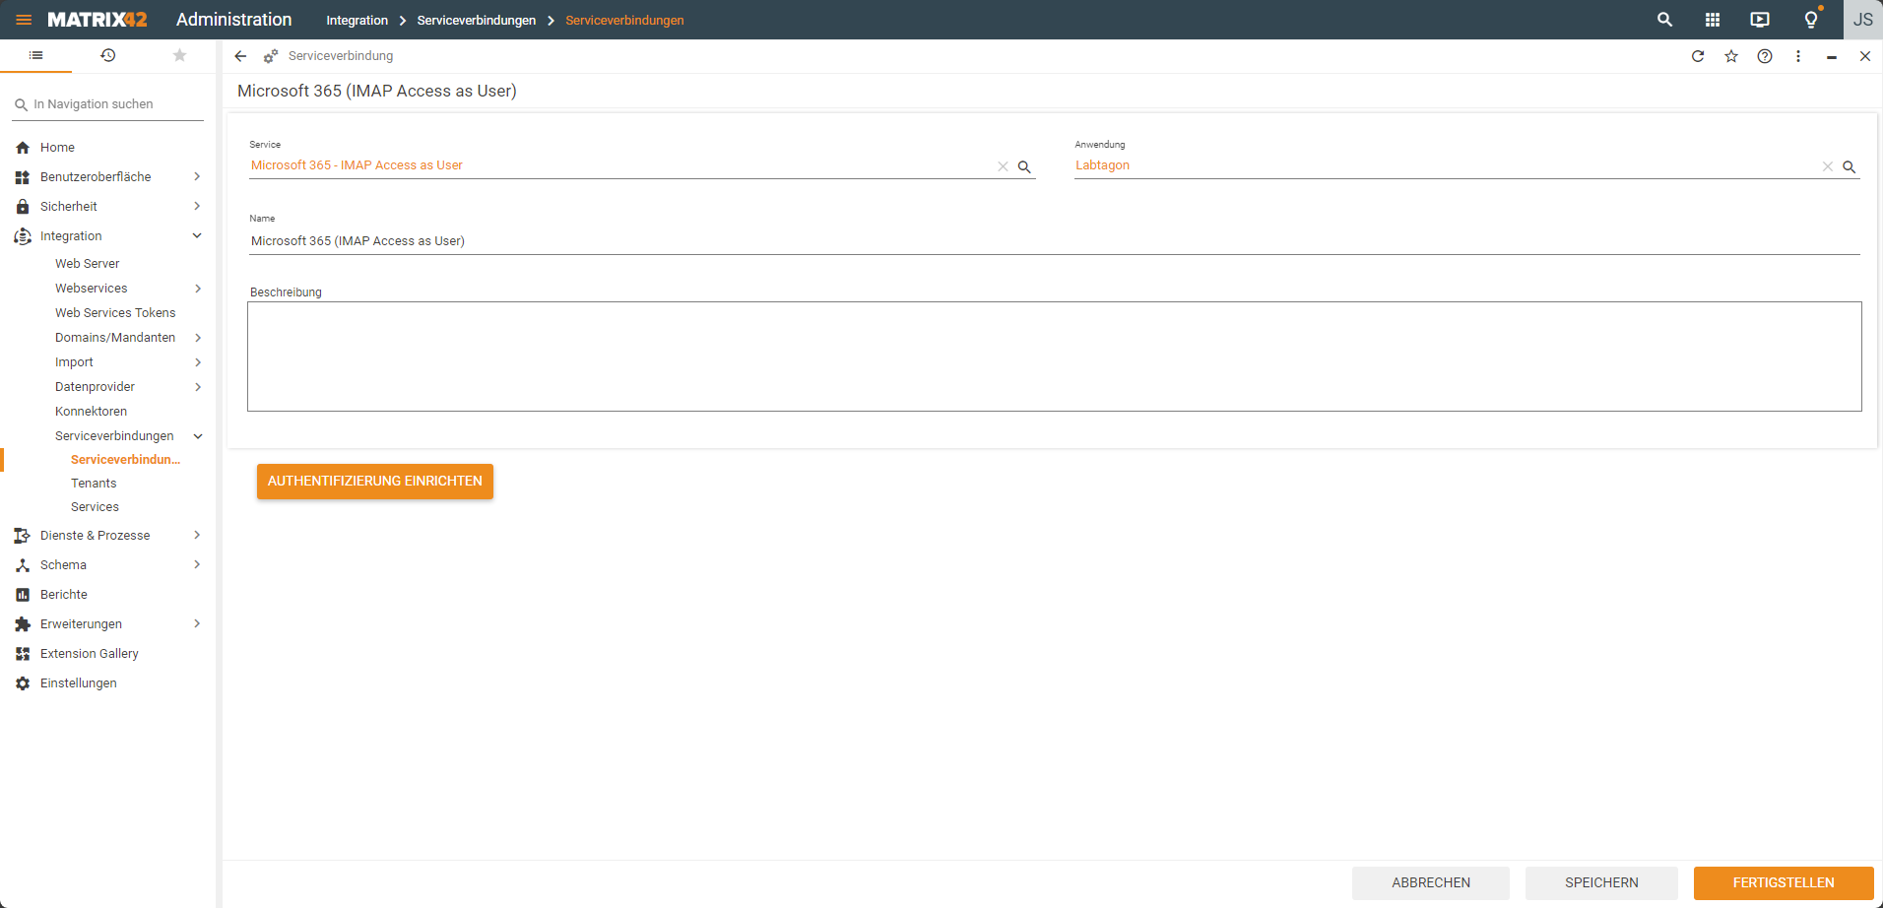The image size is (1883, 908).
Task: Minimize the Serviceverbindung dialog
Action: tap(1832, 56)
